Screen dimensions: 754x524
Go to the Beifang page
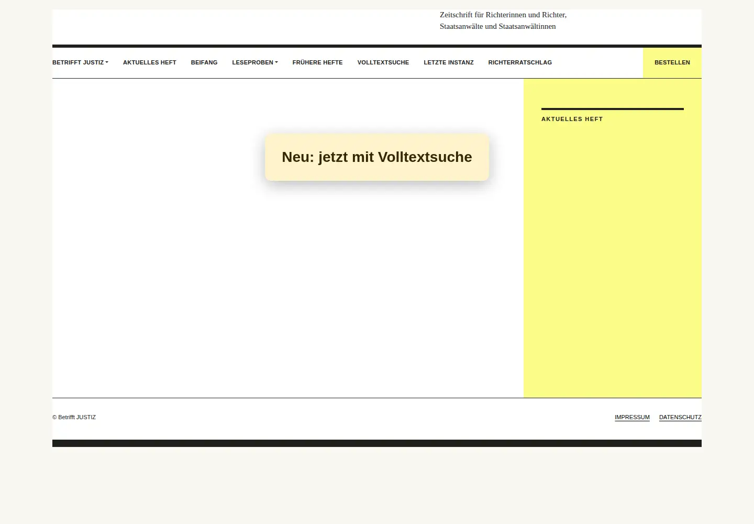tap(204, 62)
